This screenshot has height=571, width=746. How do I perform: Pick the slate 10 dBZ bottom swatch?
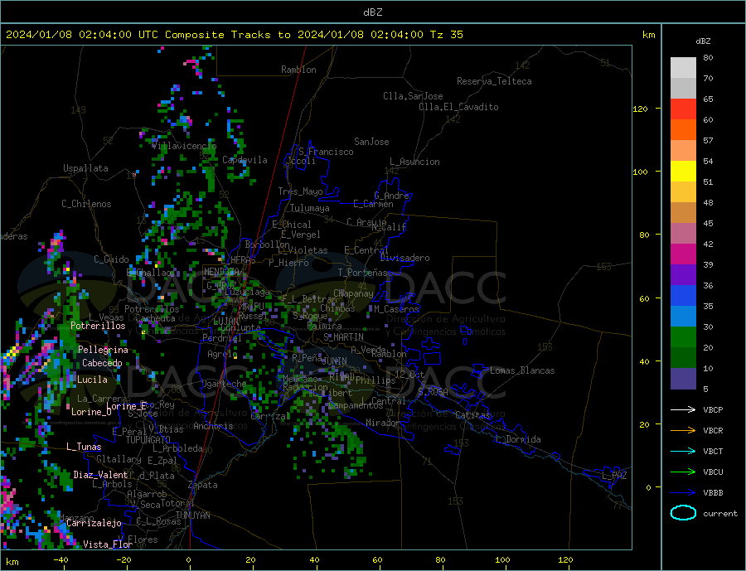683,379
